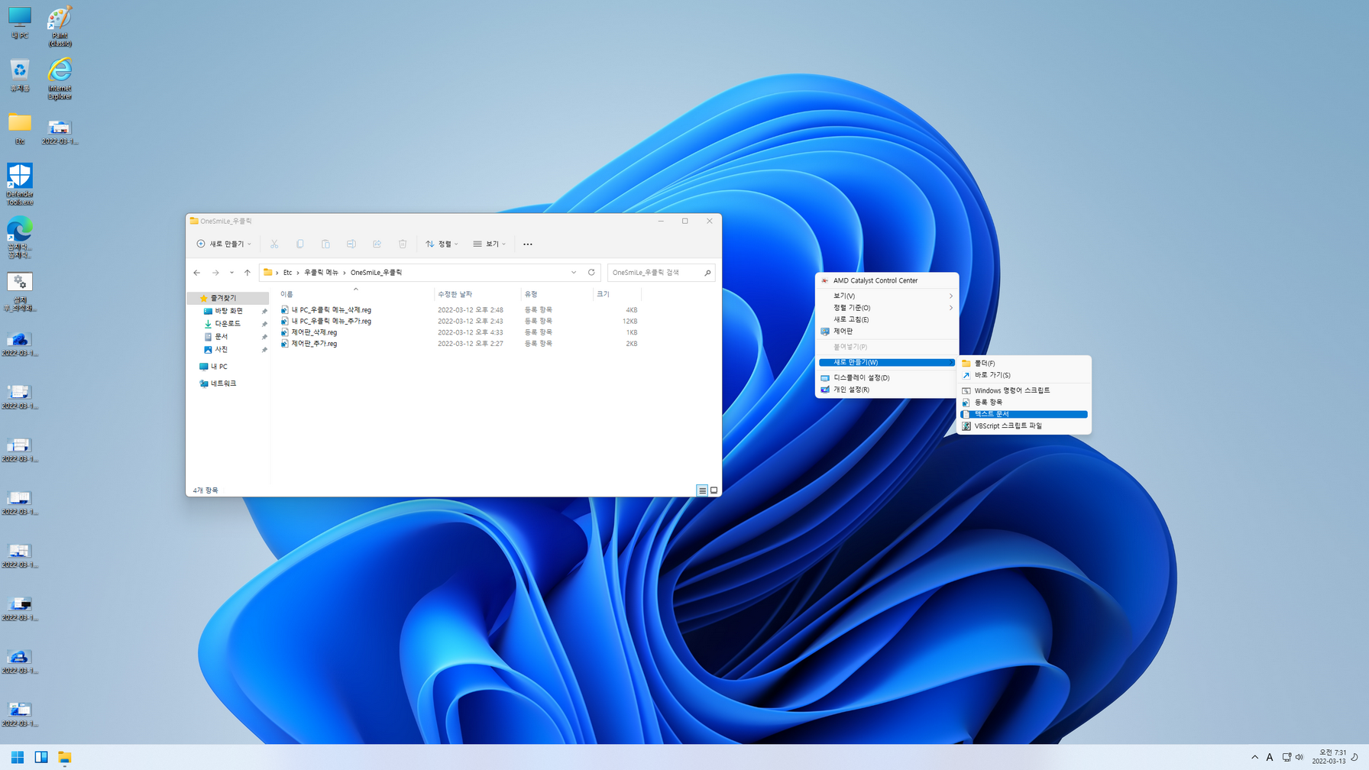
Task: Open Paint (classic) desktop shortcut
Action: 60,26
